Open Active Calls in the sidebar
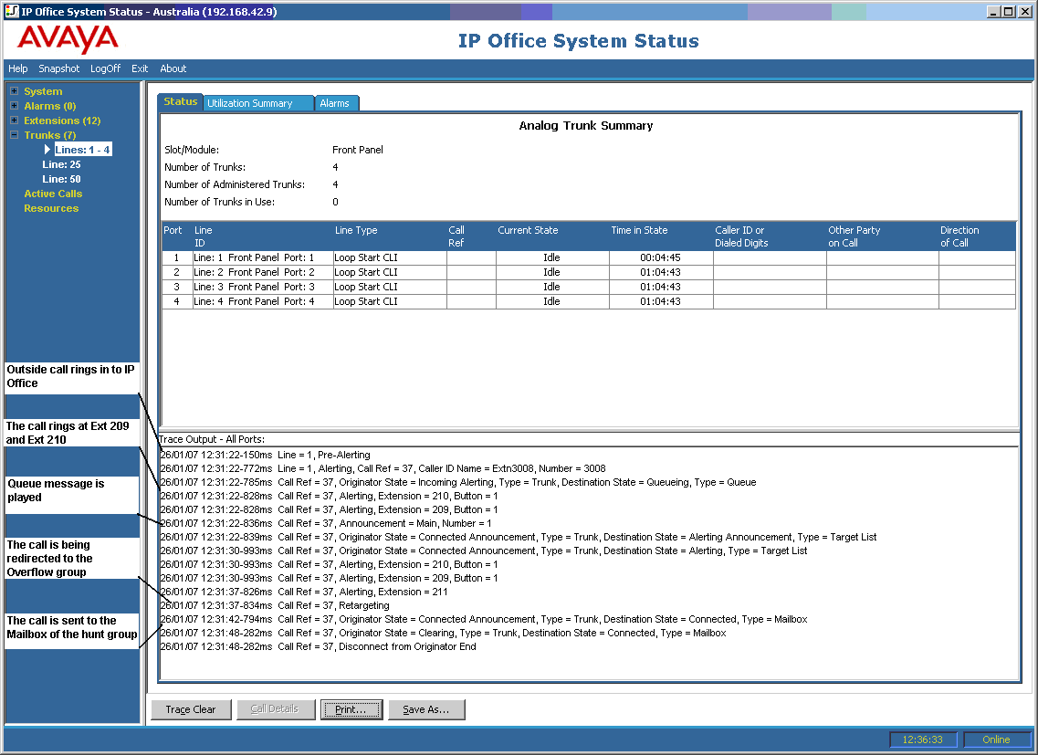Screen dimensions: 1038x755 point(53,194)
